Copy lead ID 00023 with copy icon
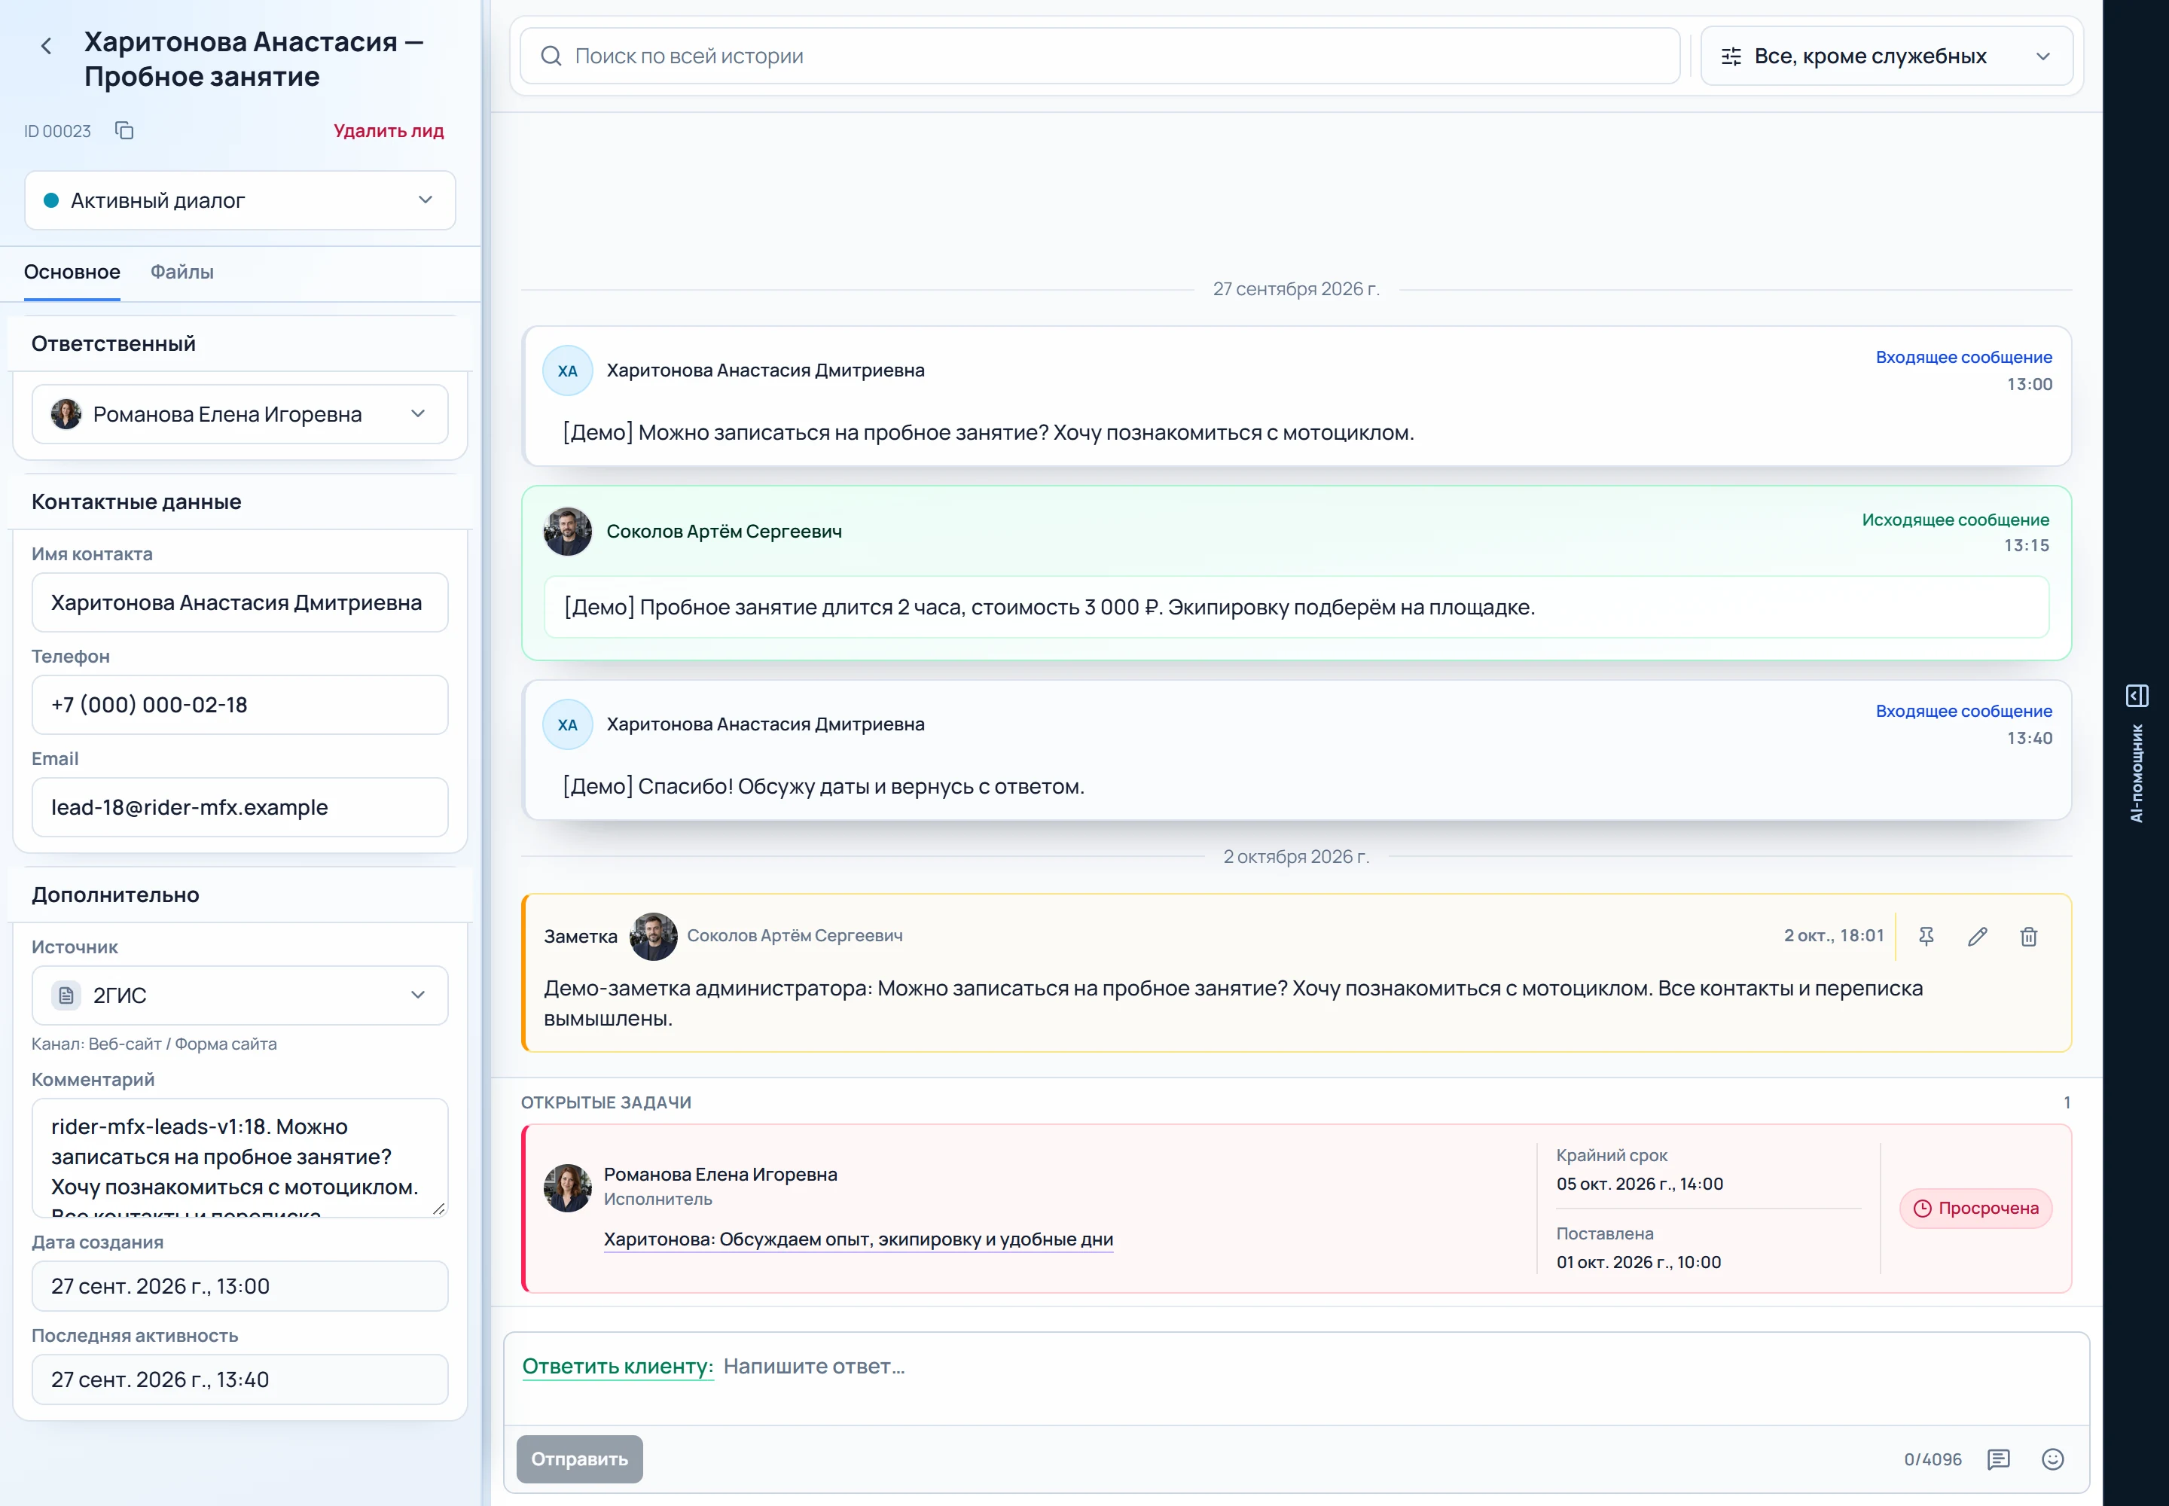This screenshot has height=1506, width=2169. click(124, 130)
